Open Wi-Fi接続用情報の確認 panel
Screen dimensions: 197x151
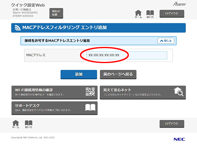tap(54, 92)
